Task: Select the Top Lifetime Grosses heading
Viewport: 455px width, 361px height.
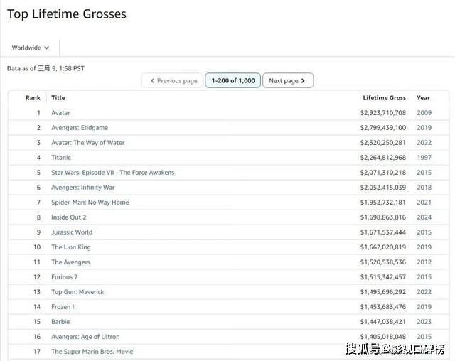Action: (67, 14)
